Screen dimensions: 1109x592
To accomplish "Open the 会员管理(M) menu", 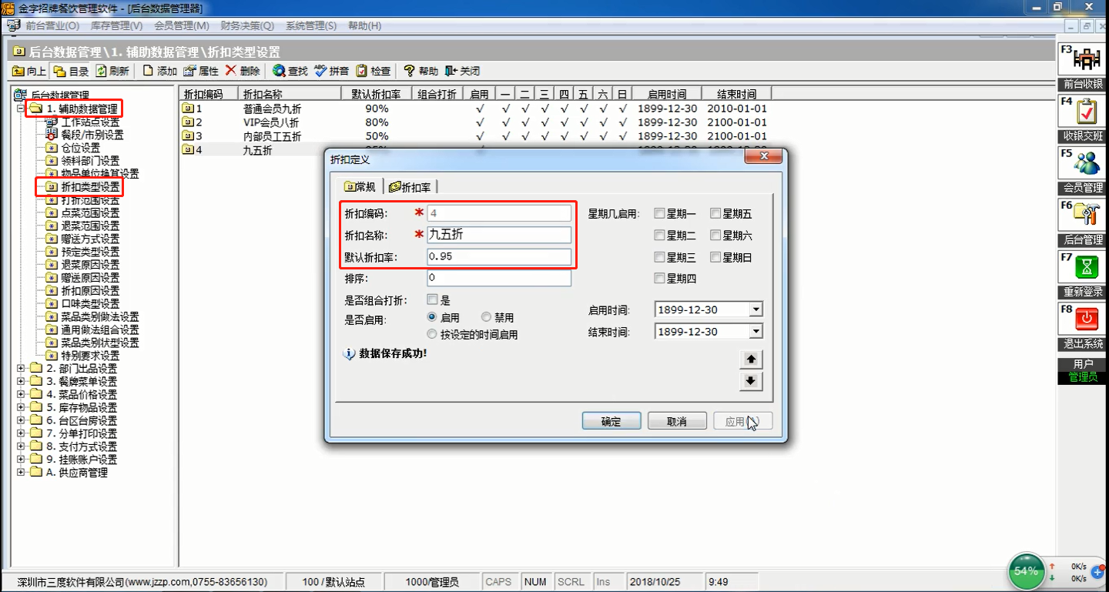I will coord(182,25).
